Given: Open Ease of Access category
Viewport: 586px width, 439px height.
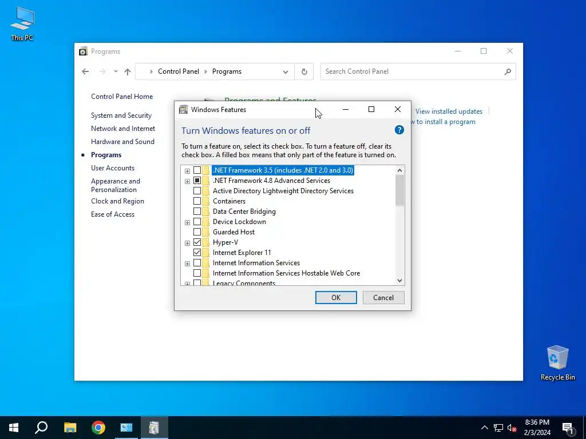Looking at the screenshot, I should 113,214.
